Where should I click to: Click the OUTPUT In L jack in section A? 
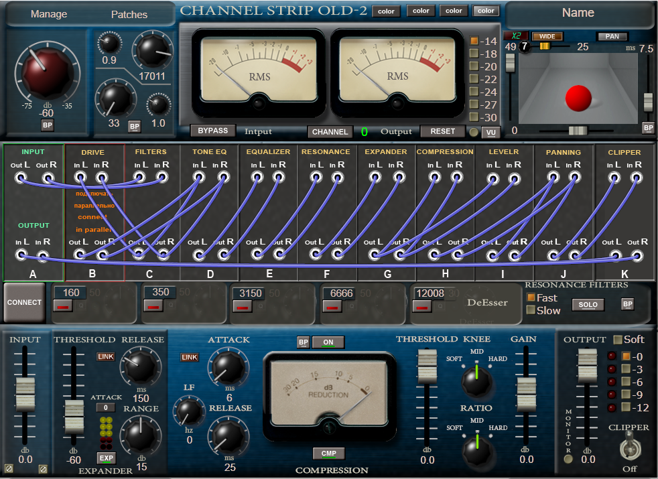click(x=21, y=255)
